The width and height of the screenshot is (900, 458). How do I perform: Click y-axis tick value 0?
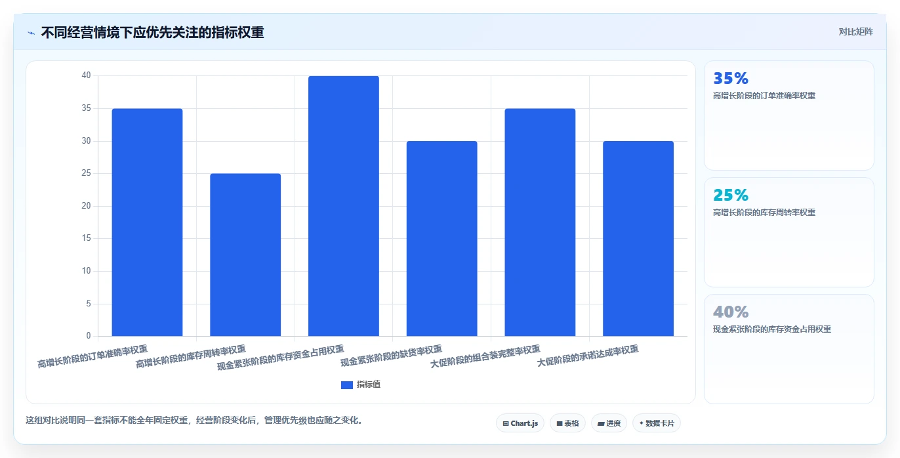coord(89,336)
